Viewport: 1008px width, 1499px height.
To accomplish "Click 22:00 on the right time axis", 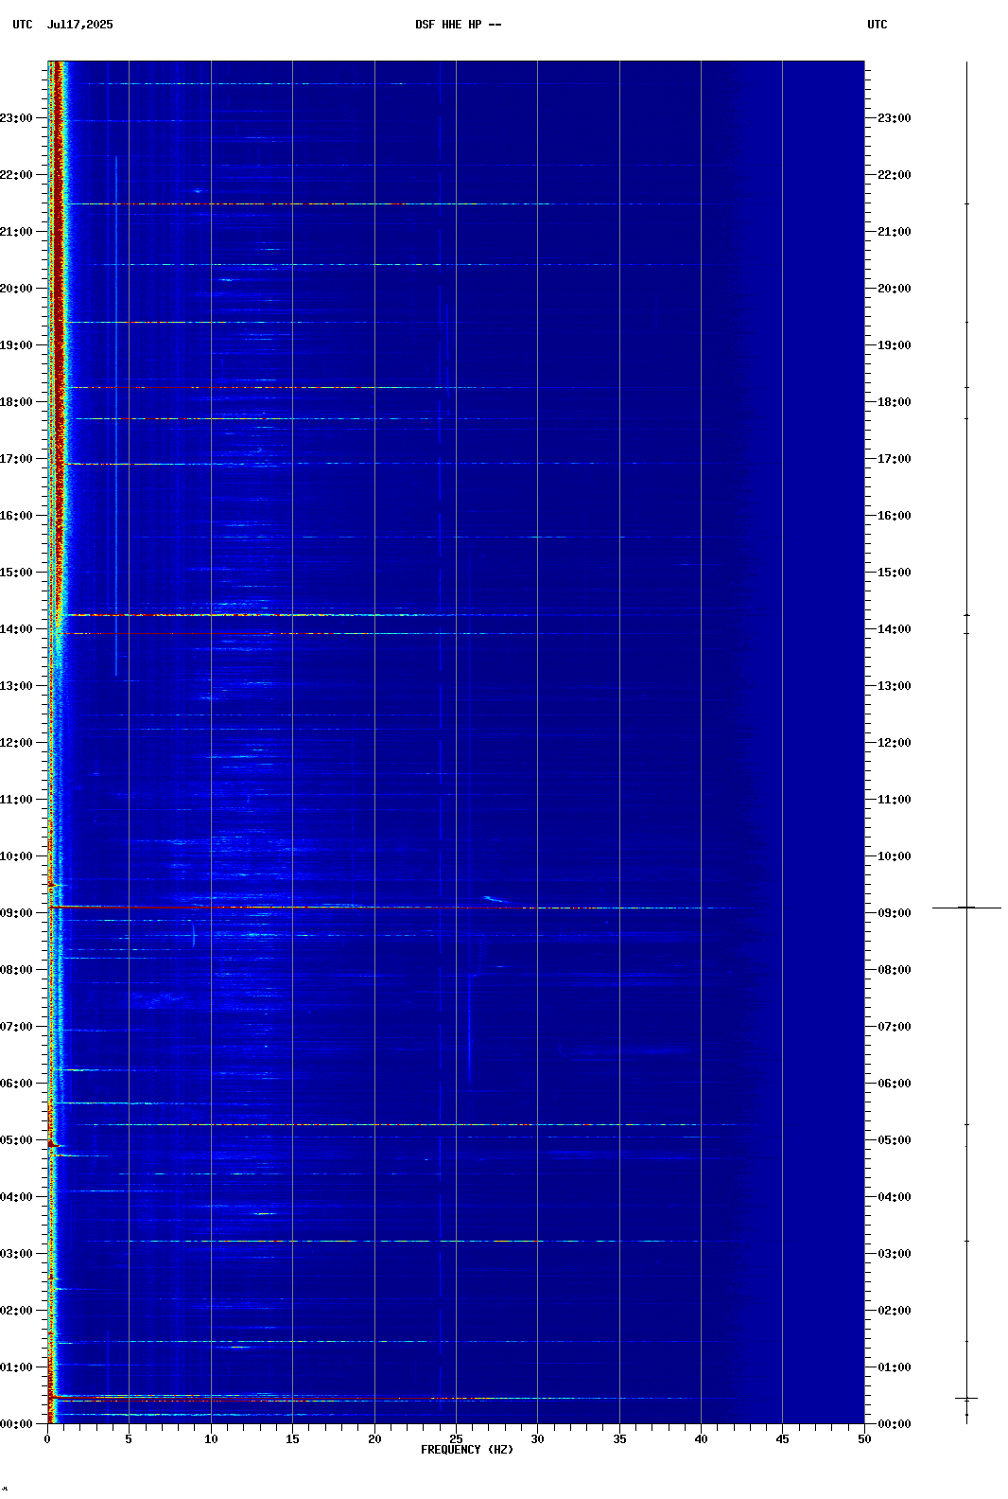I will [x=895, y=175].
